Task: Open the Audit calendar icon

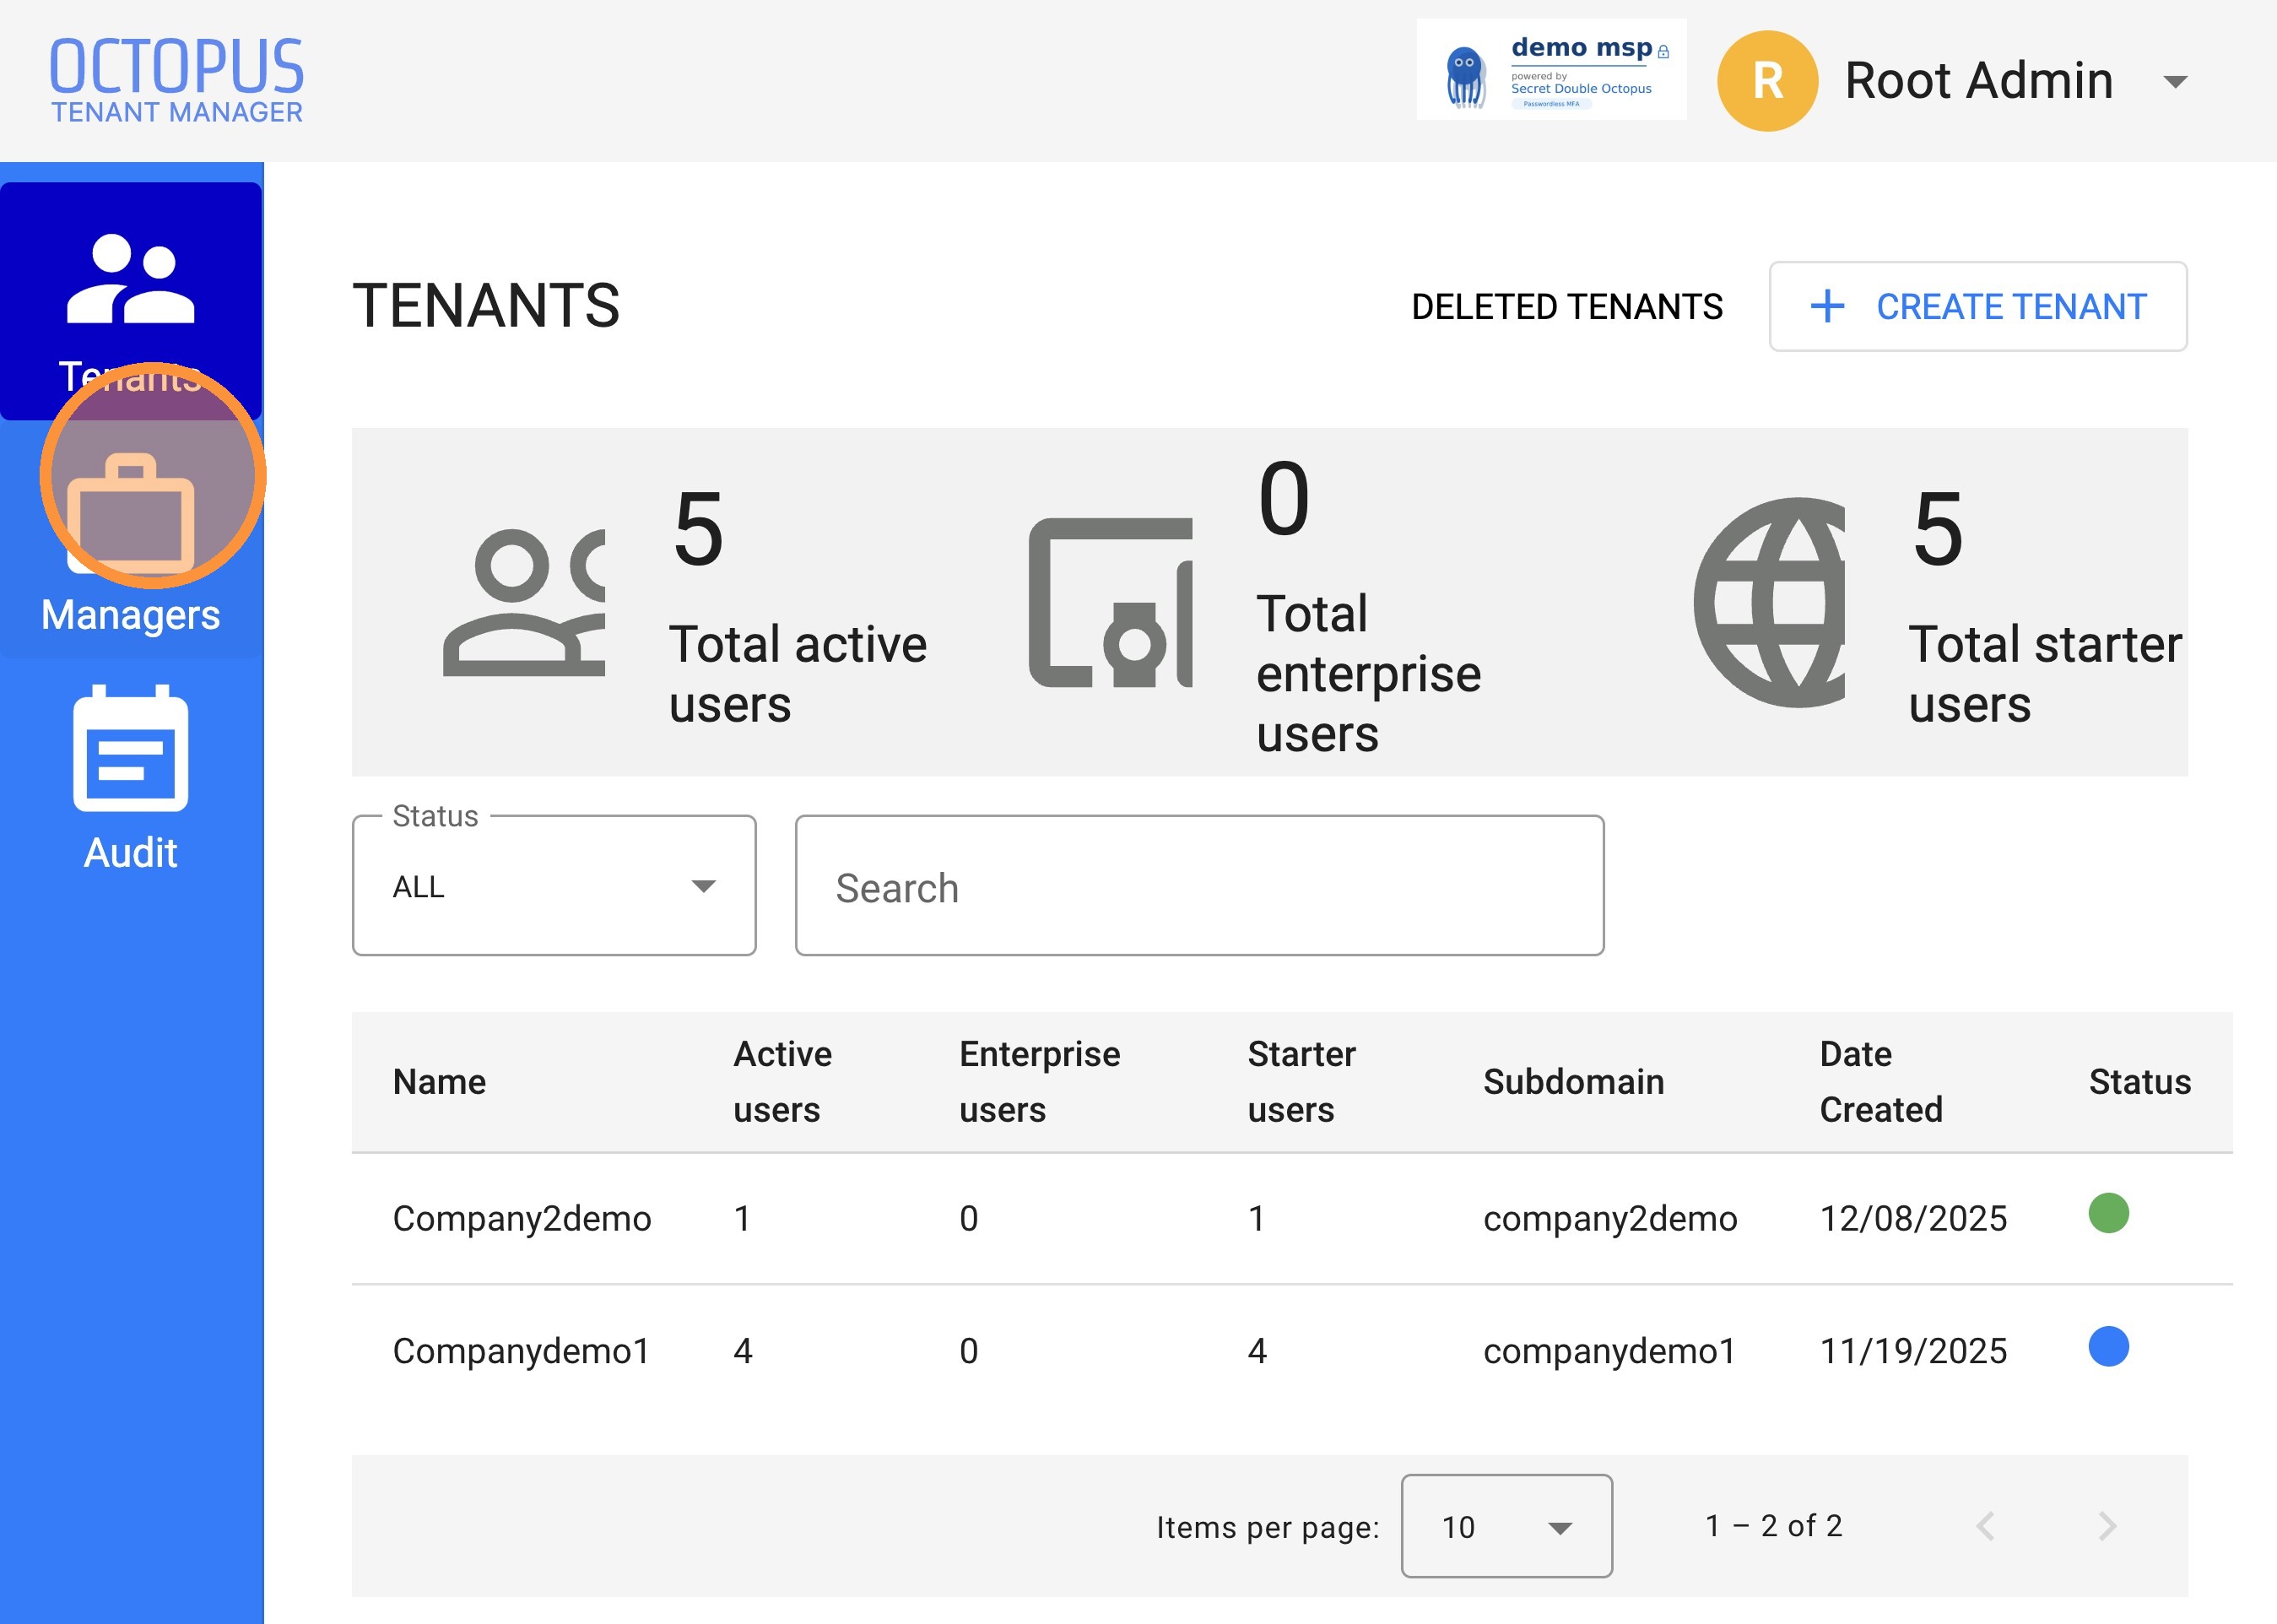Action: [x=131, y=747]
